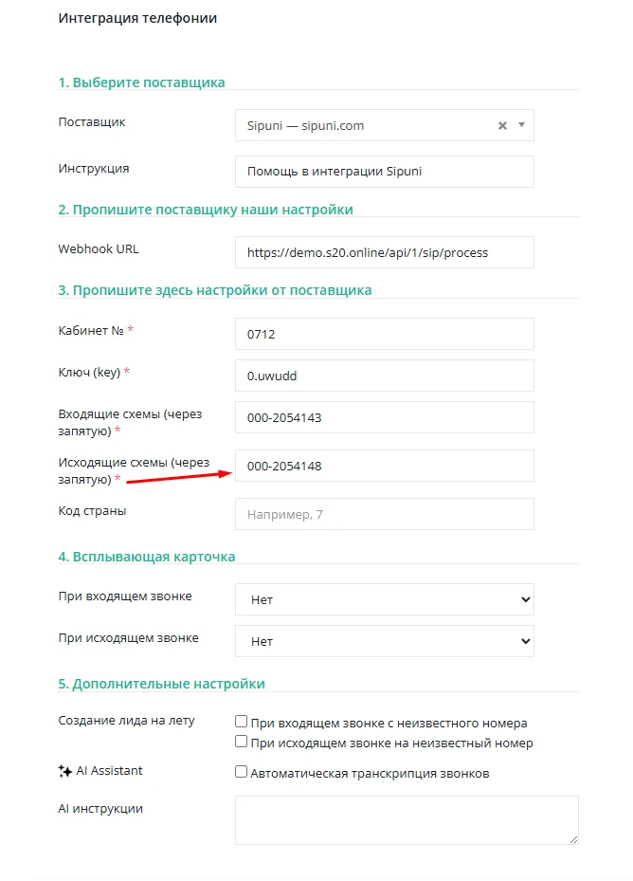
Task: Click the AI Assistant sparkle icon
Action: (64, 771)
